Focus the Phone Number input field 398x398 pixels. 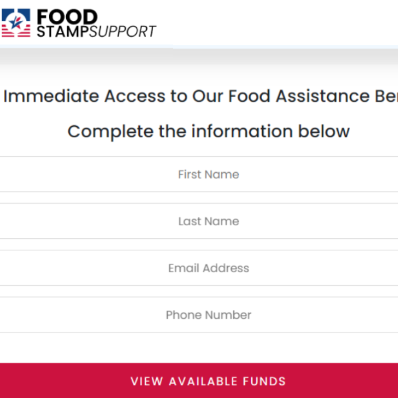[199, 314]
